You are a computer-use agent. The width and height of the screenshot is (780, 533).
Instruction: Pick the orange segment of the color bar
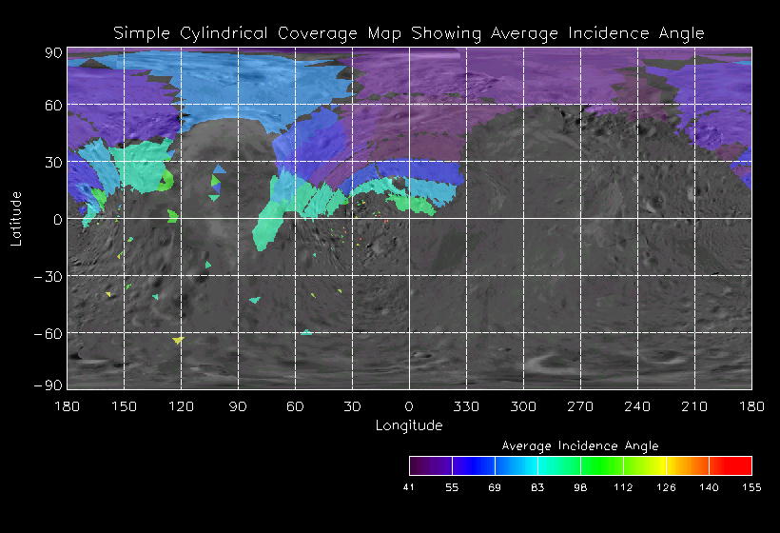click(x=688, y=465)
